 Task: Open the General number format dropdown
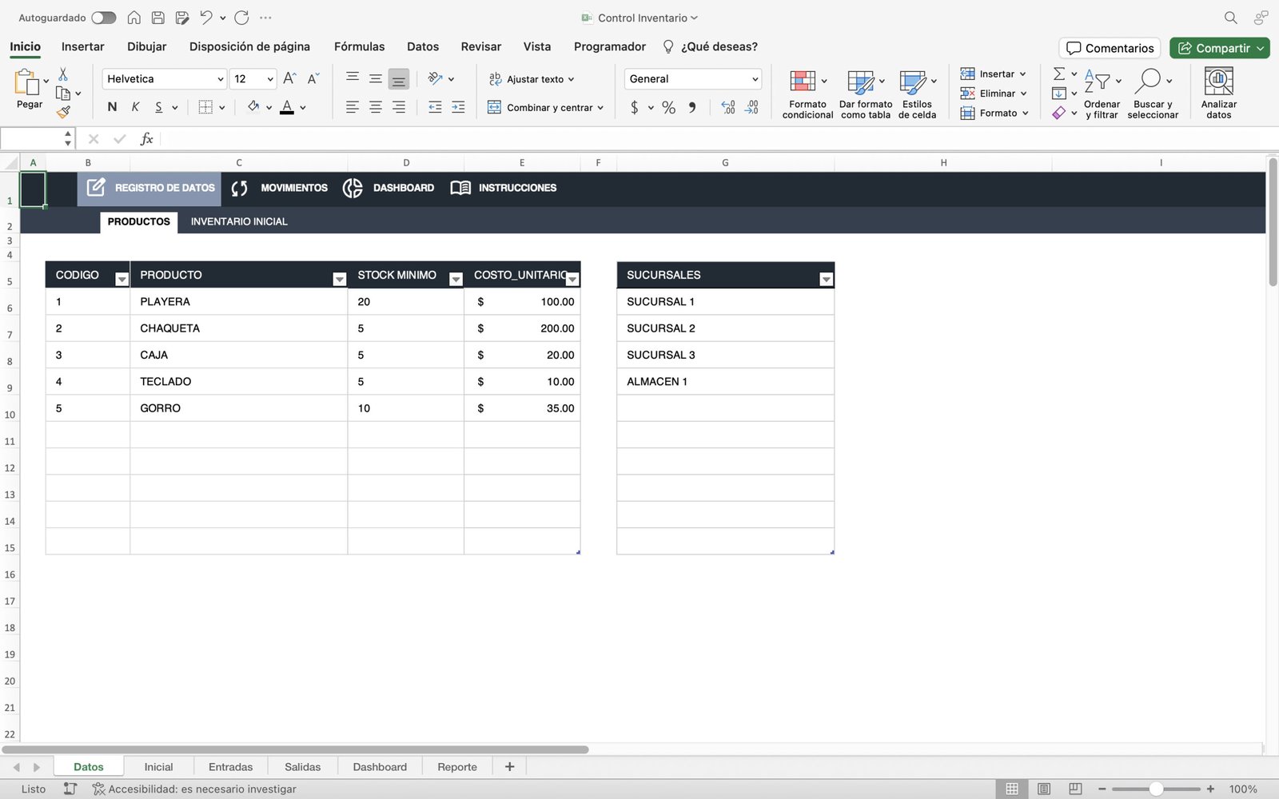pos(755,79)
